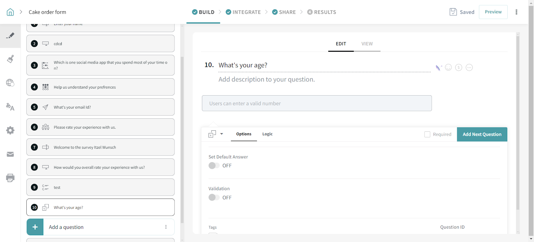Open the Add a question kebab menu

pyautogui.click(x=166, y=227)
